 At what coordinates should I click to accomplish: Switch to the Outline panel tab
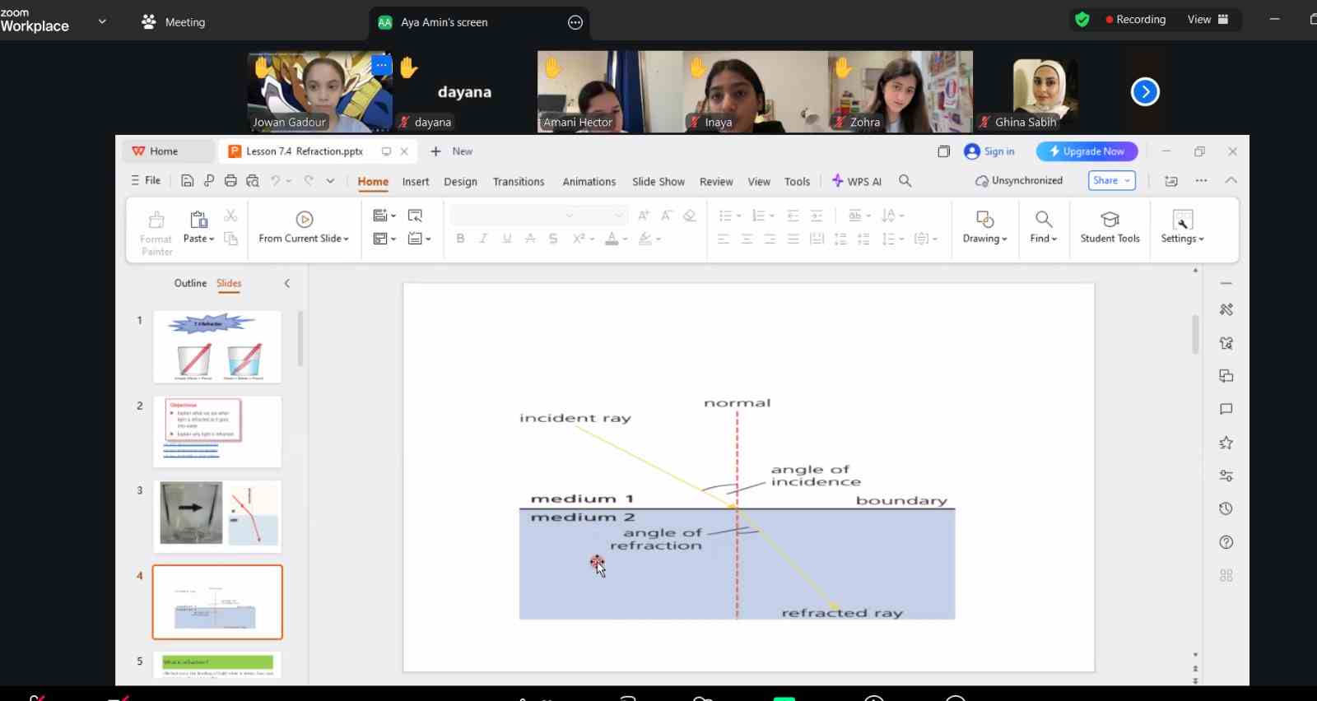tap(190, 283)
